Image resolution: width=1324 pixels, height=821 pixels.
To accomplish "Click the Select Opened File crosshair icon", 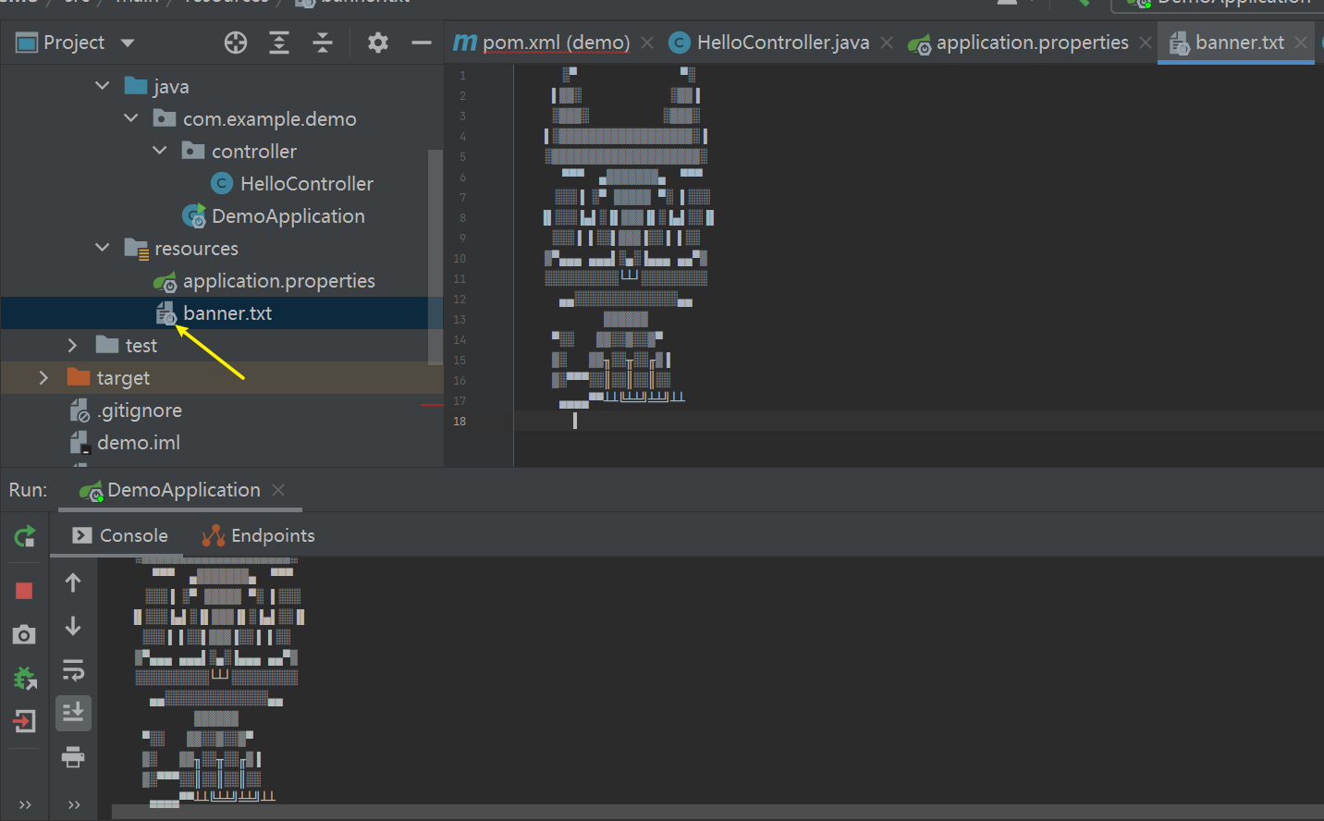I will point(236,43).
